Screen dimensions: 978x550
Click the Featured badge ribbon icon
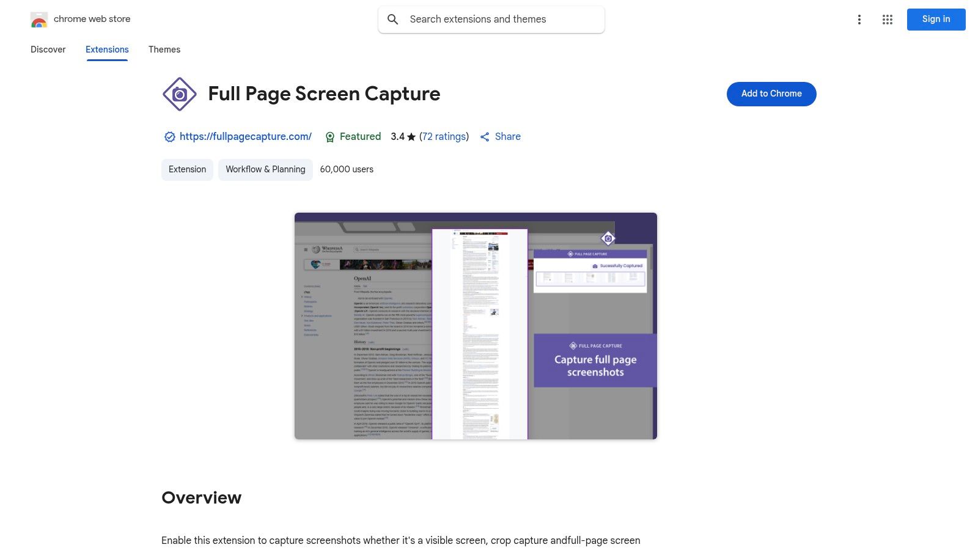pyautogui.click(x=331, y=136)
